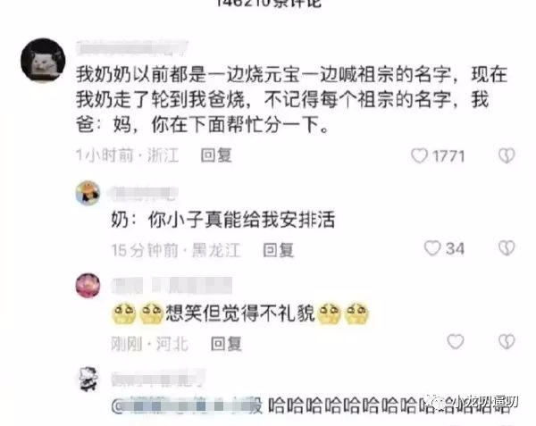Open blurred username of top commenter

click(132, 47)
